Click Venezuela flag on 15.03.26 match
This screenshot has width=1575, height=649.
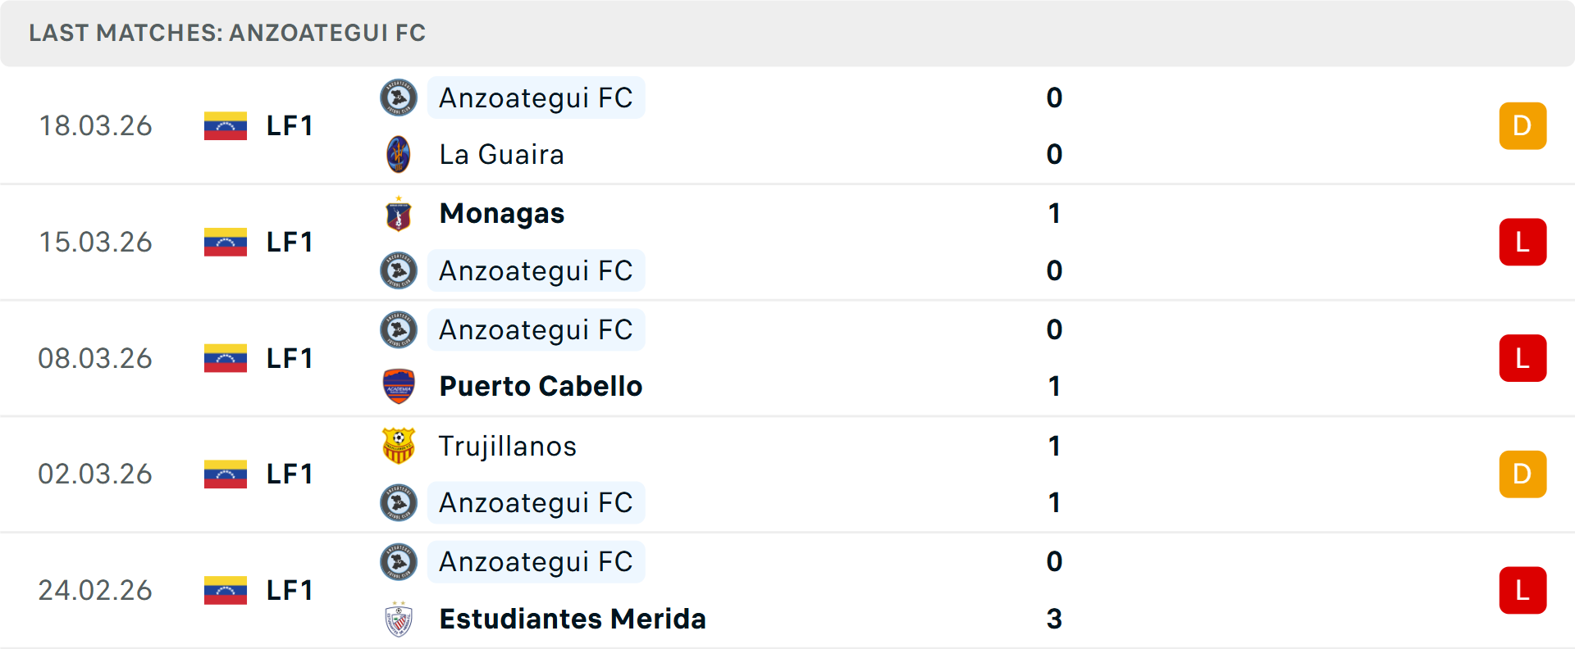click(226, 242)
